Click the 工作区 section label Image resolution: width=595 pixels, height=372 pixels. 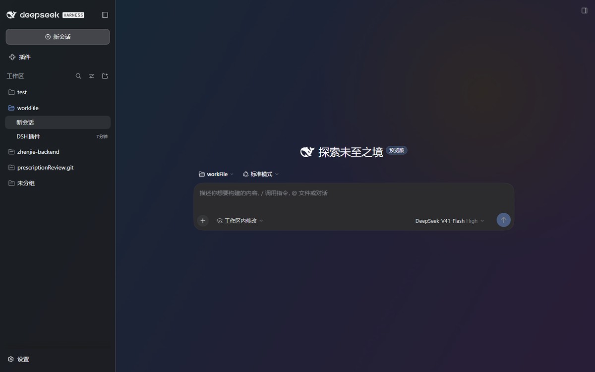(x=15, y=76)
